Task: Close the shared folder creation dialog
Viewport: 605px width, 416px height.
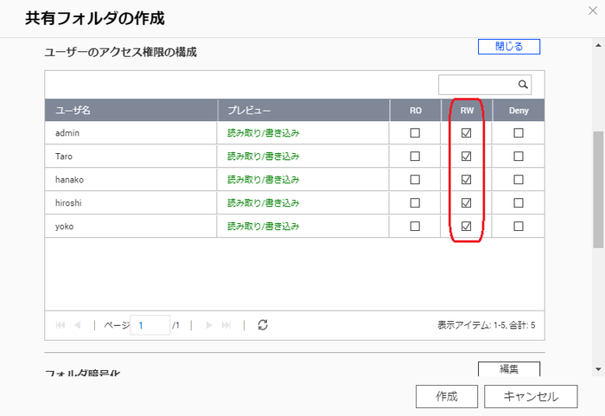Action: tap(593, 10)
